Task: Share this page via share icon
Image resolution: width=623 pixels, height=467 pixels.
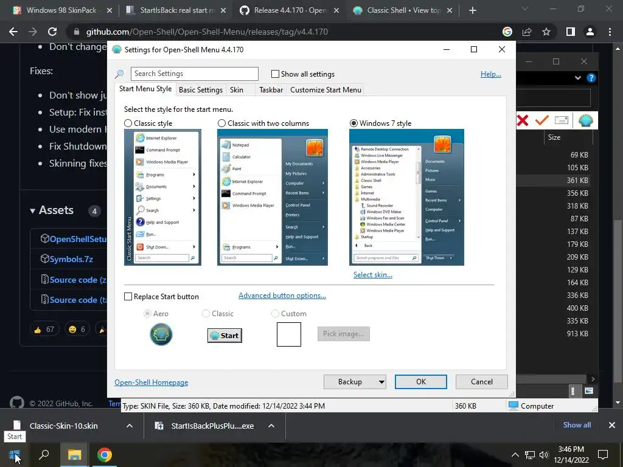Action: (x=527, y=32)
